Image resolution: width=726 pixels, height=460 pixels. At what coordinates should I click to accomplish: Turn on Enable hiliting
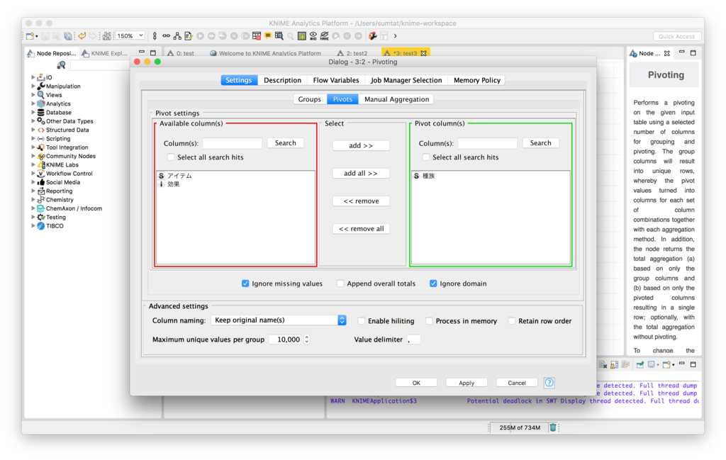coord(361,320)
